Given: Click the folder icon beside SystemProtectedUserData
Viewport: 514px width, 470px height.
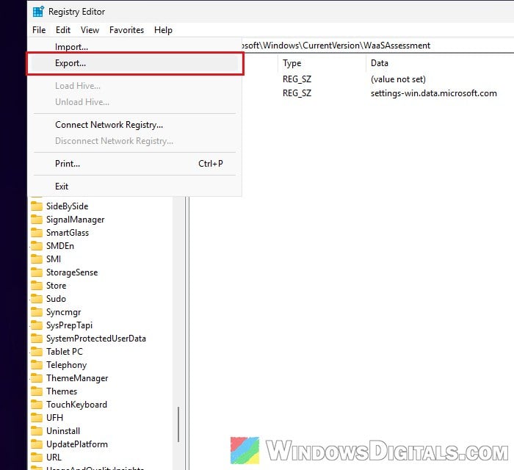Looking at the screenshot, I should pos(37,339).
